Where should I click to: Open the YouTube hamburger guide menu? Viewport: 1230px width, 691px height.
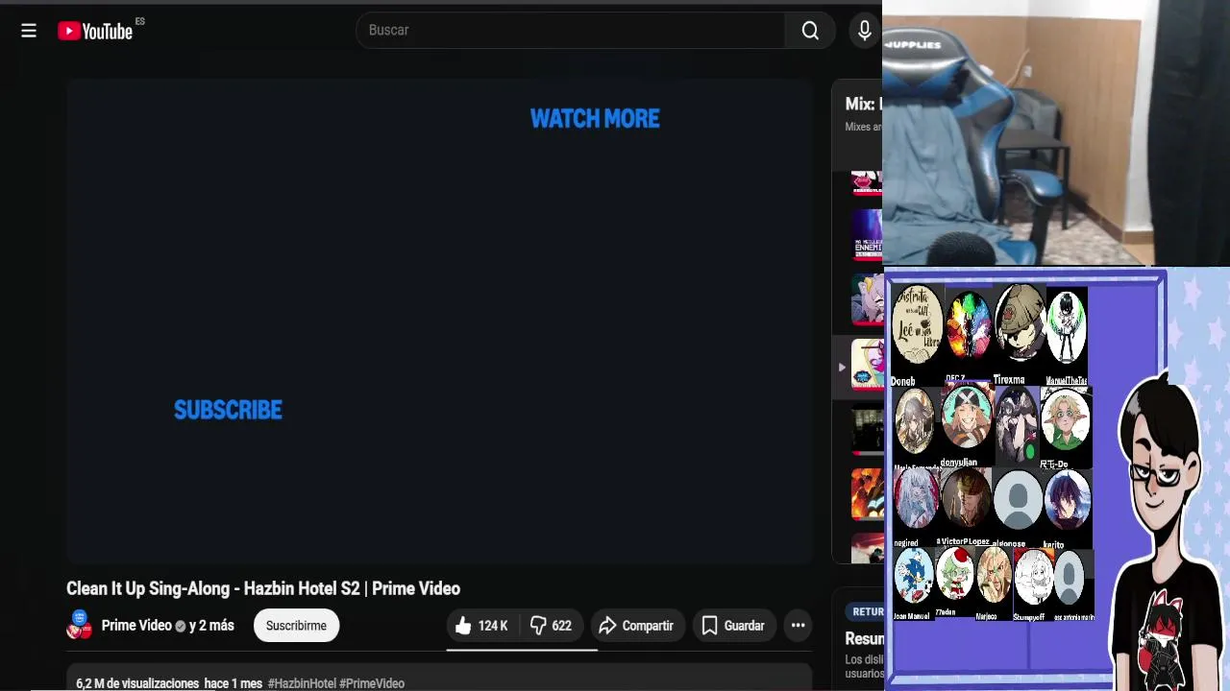pos(29,31)
